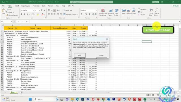Click AutoSum sigma
The width and height of the screenshot is (181, 102).
(x=139, y=9)
